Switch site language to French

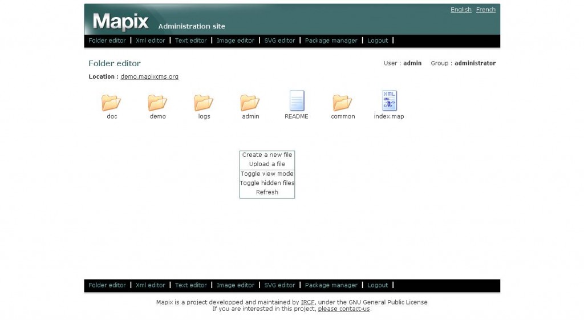tap(485, 10)
